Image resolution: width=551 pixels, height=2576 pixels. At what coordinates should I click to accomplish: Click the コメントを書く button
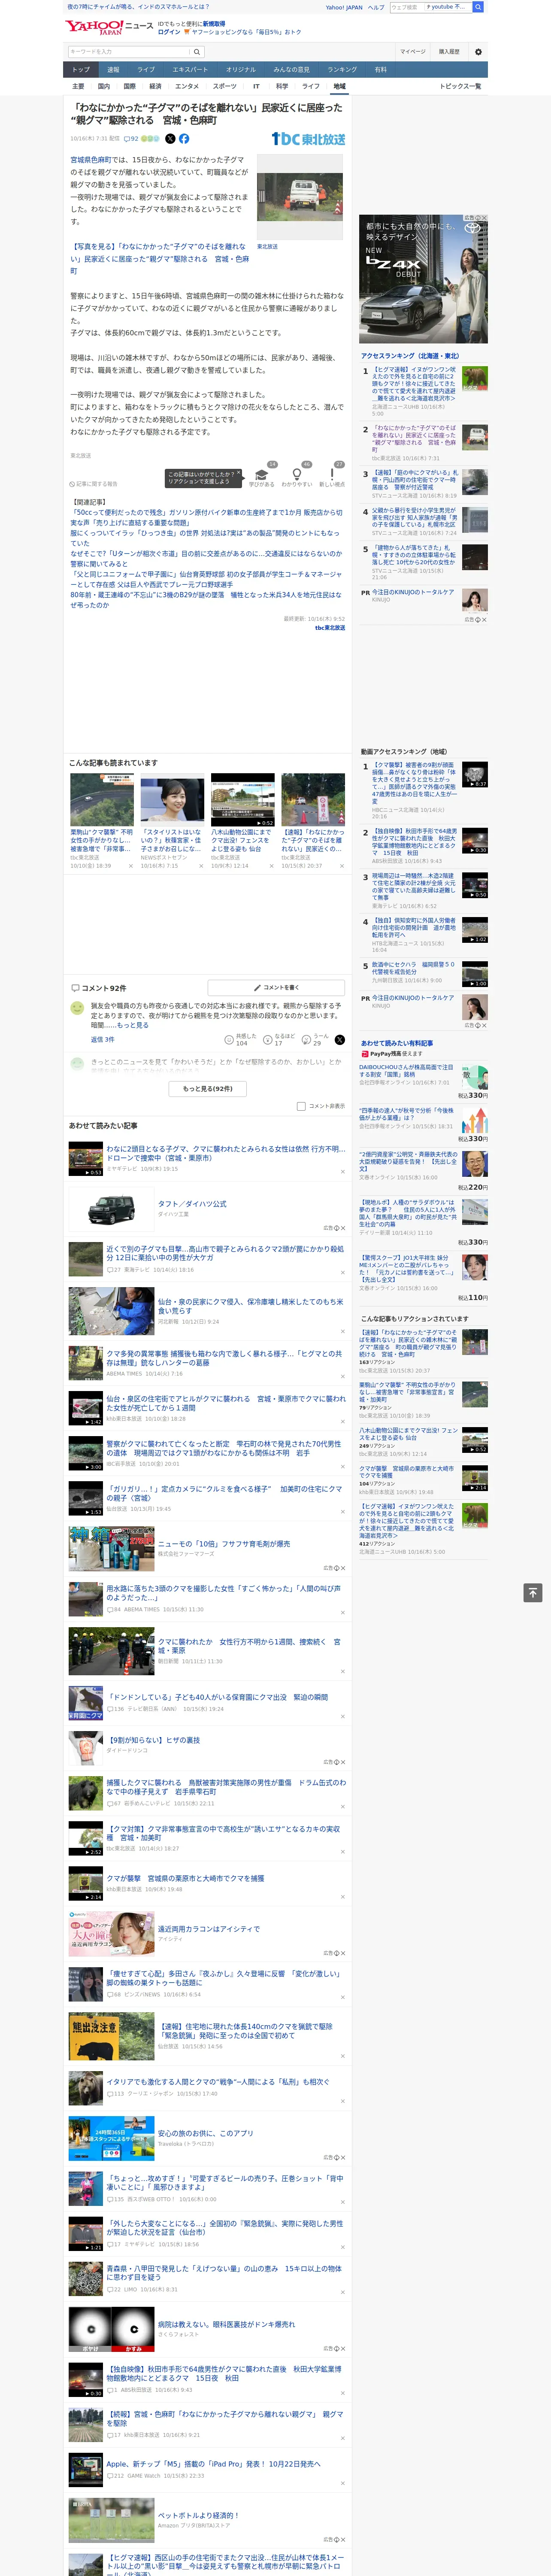tap(277, 987)
